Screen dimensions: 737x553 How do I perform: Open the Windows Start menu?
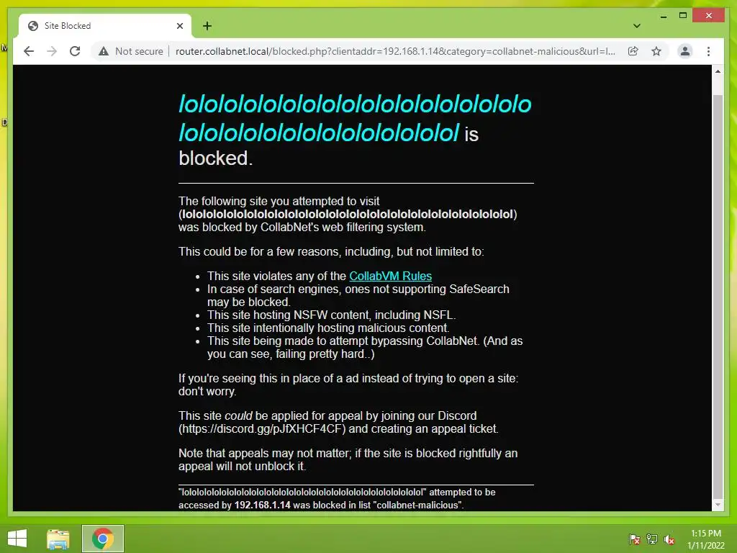[x=17, y=539]
